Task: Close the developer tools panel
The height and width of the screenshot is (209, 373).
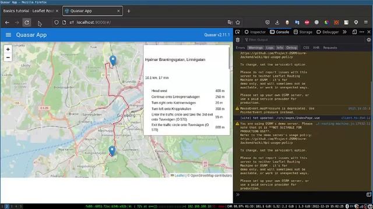Action: point(369,32)
